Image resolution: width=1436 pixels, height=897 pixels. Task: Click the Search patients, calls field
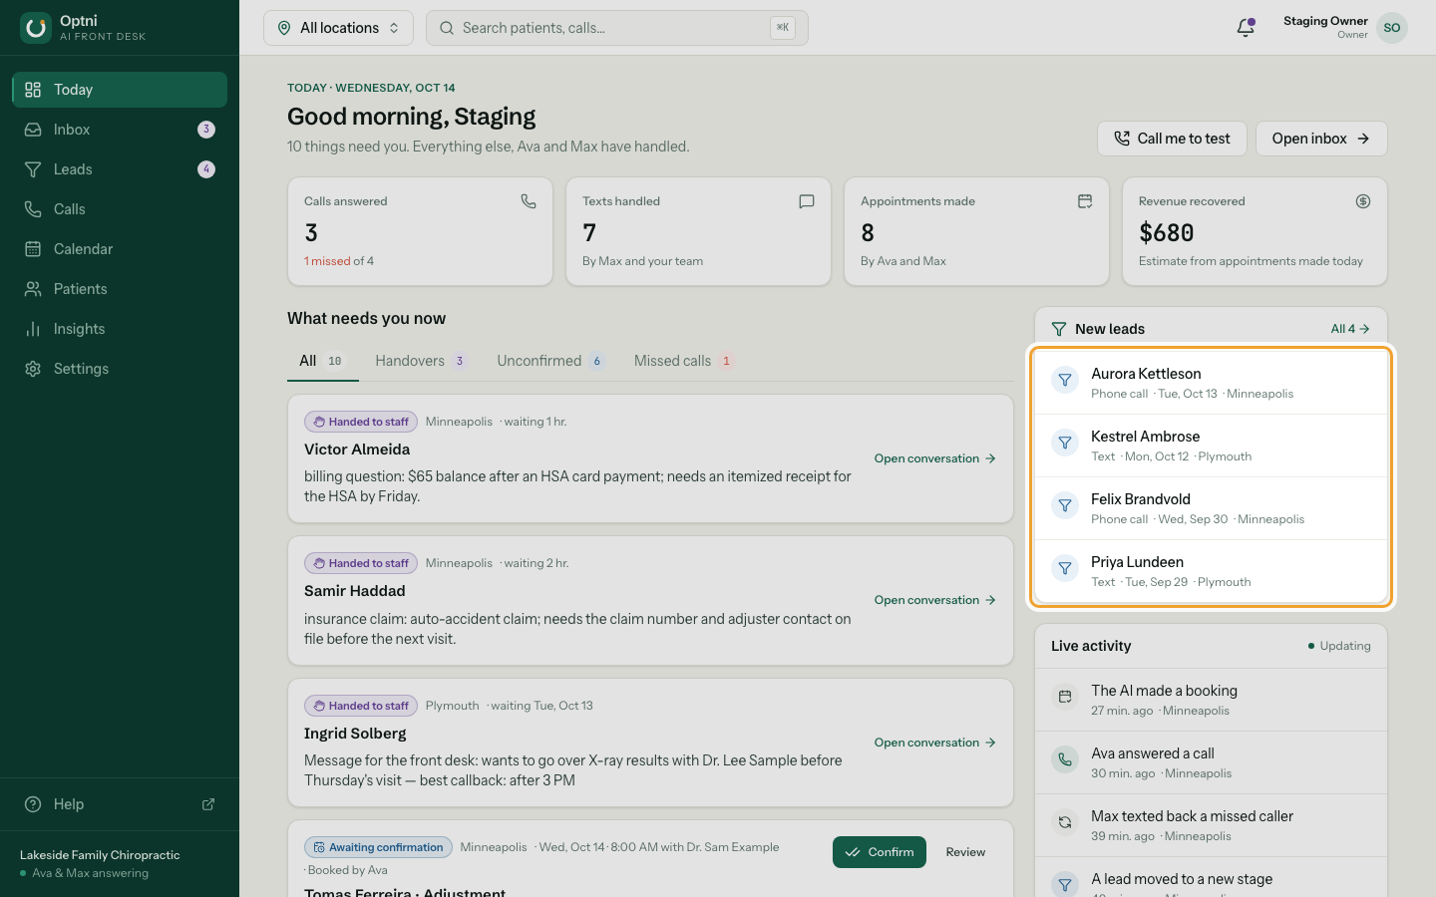pos(617,28)
